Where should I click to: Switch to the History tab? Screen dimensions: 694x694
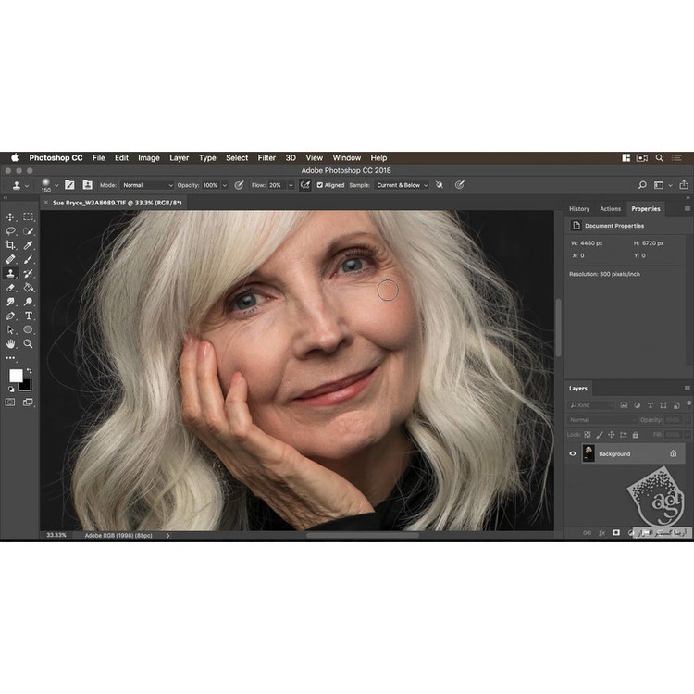pyautogui.click(x=579, y=209)
